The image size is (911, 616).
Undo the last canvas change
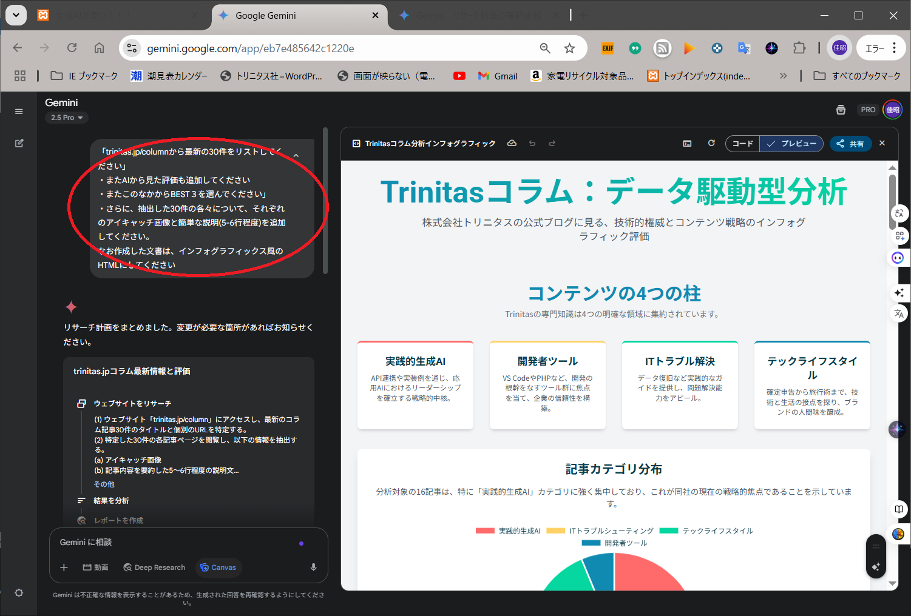coord(532,144)
